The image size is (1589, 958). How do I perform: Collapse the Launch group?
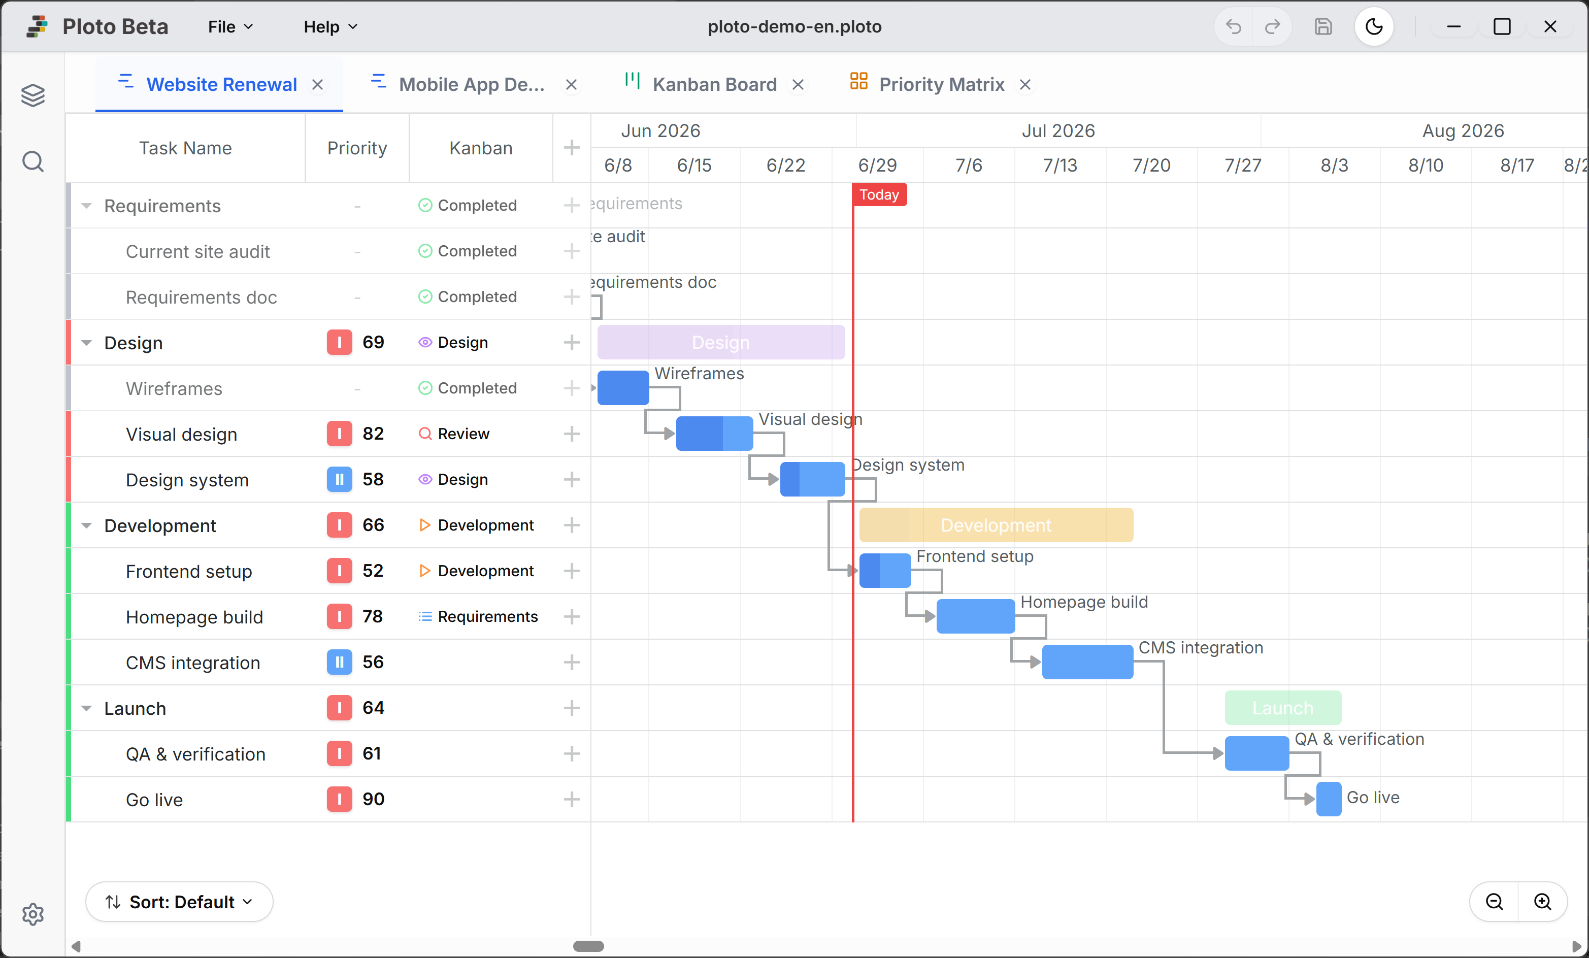click(x=86, y=708)
